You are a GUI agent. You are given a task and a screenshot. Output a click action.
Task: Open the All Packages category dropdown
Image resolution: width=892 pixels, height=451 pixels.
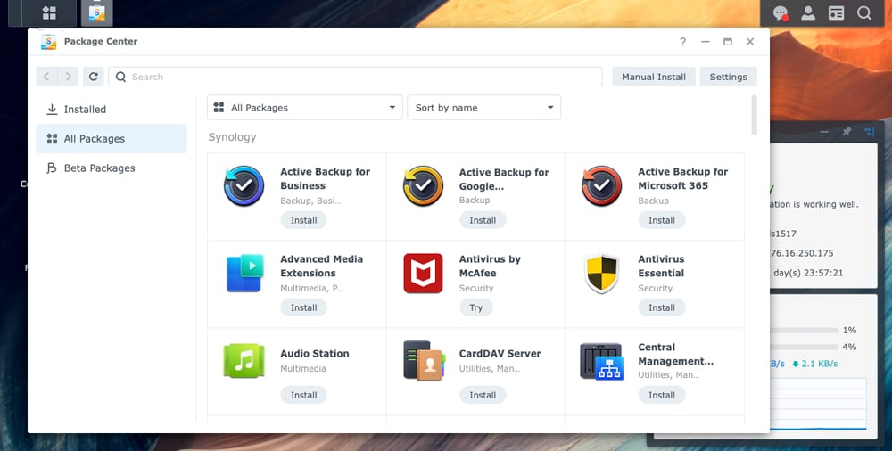(x=305, y=108)
